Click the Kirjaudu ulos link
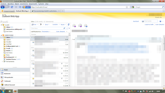 pos(158,17)
